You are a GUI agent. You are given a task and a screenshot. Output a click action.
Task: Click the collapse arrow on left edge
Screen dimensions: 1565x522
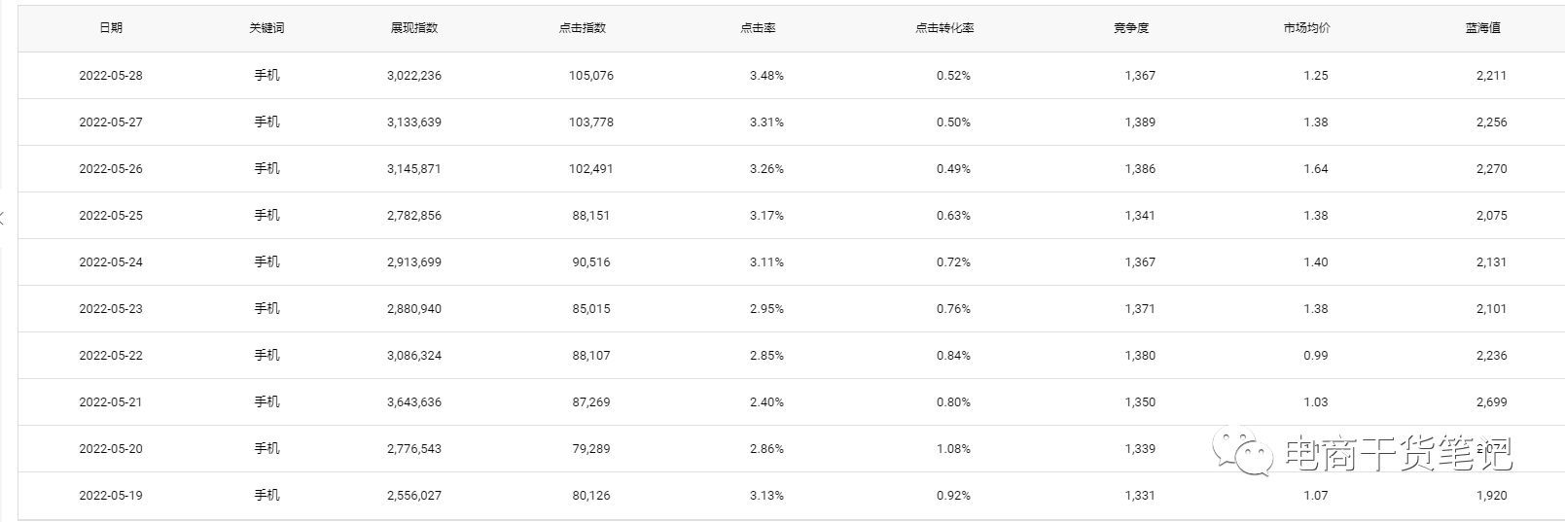pyautogui.click(x=3, y=217)
